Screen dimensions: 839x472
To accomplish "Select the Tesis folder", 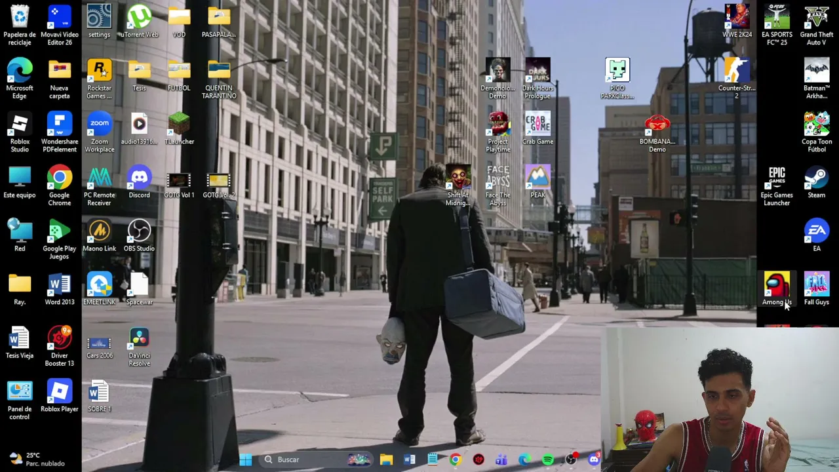I will click(139, 75).
